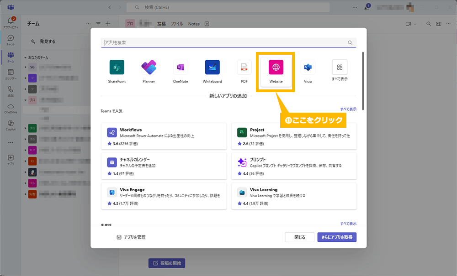Click the notification bell in title bar
Screen dimensions: 457x276
[x=367, y=7]
